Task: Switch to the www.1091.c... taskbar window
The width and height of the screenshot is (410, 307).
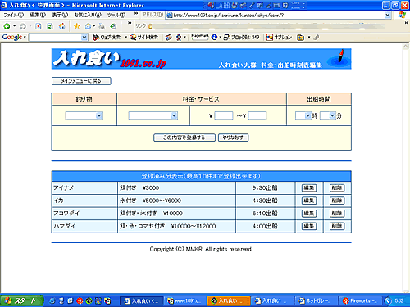Action: 184,300
